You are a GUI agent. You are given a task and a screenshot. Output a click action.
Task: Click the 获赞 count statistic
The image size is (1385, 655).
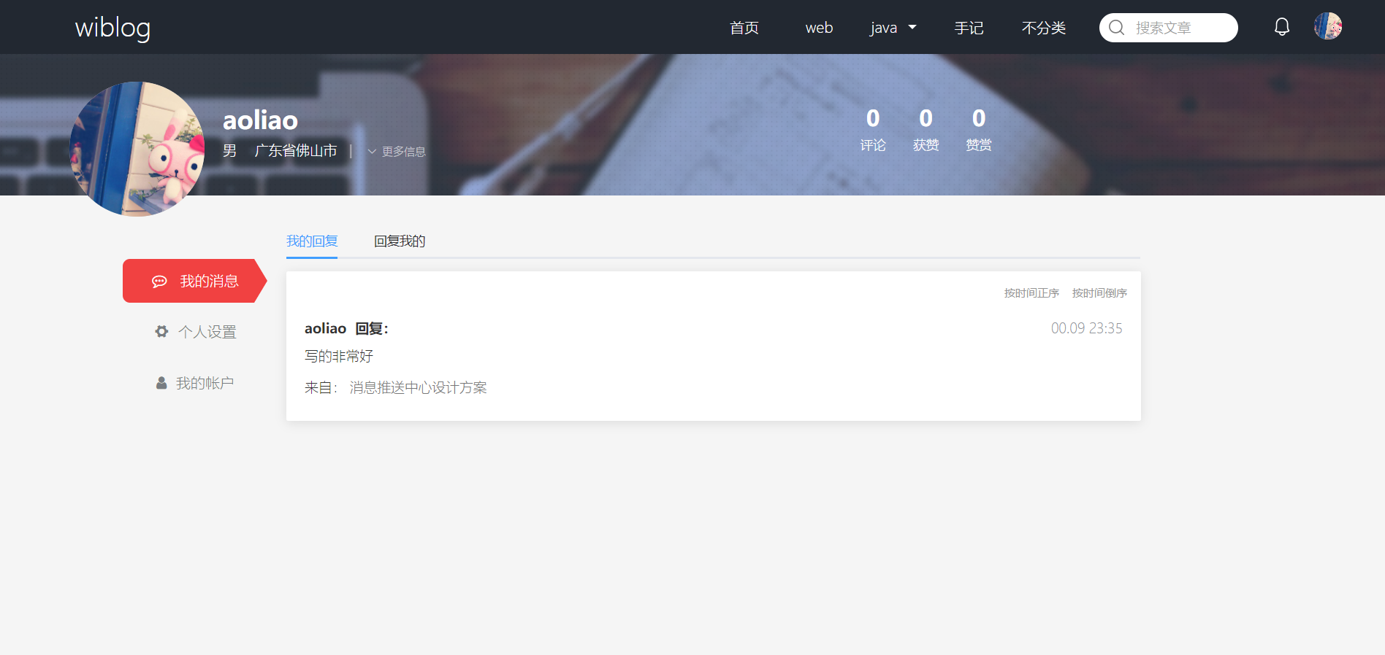[926, 130]
